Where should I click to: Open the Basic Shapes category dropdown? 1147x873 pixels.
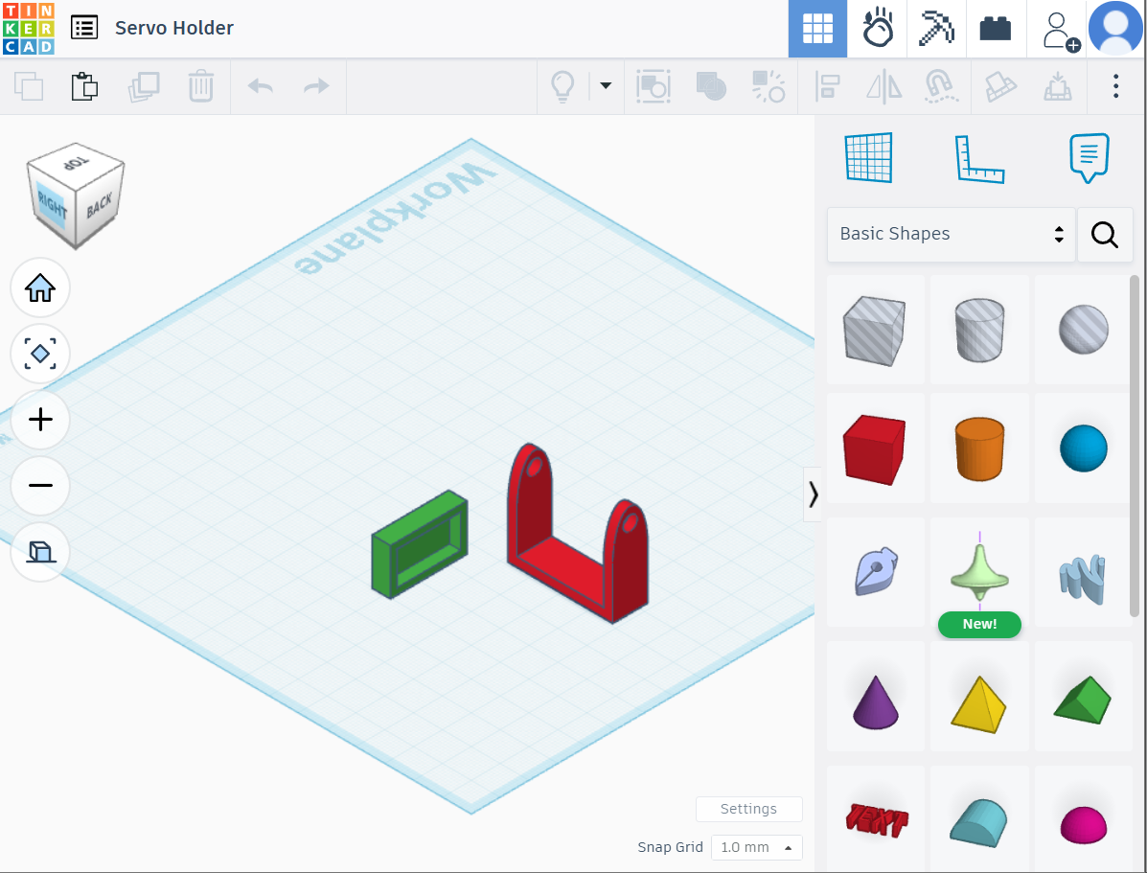[x=951, y=234]
